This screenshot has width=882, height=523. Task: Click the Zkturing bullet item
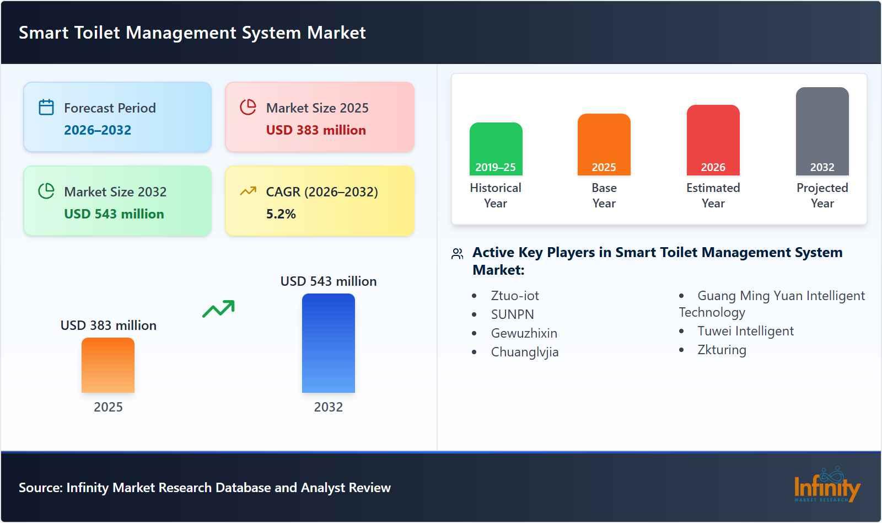click(x=723, y=350)
